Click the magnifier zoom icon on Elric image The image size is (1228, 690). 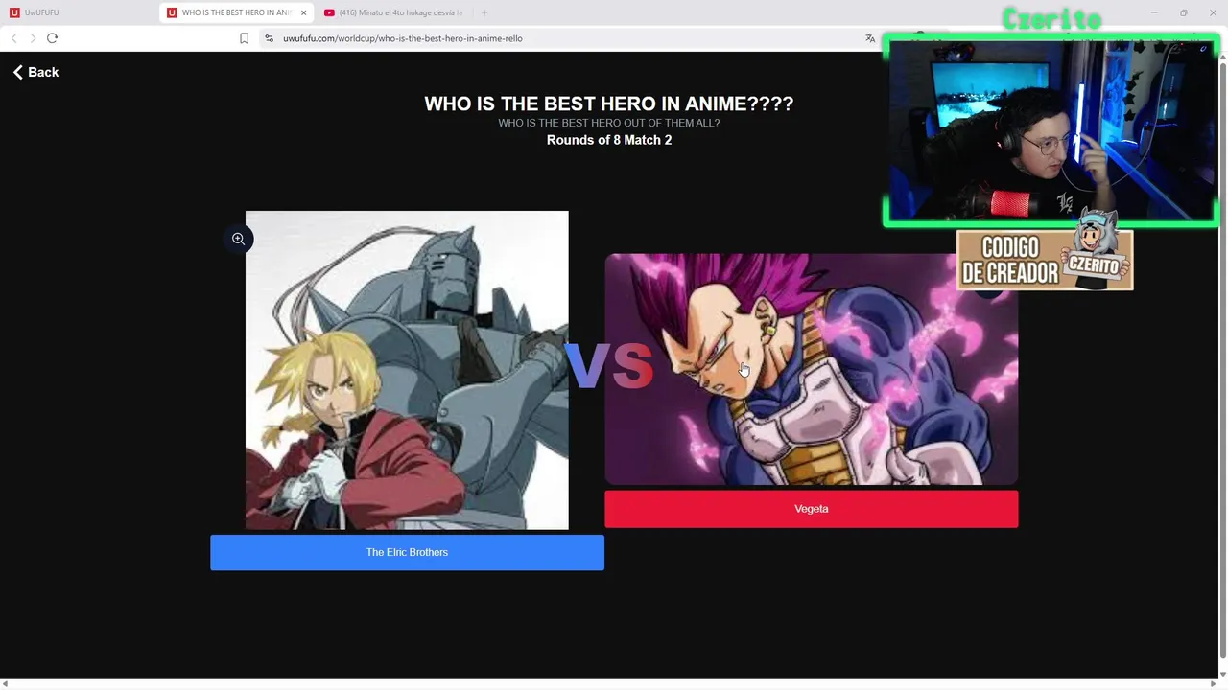click(238, 239)
